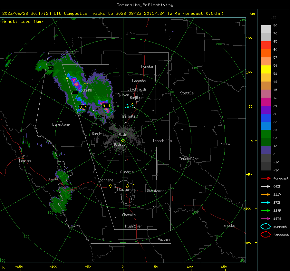Click the yellow 8.4 storm top label
The width and height of the screenshot is (290, 271).
coord(83,107)
